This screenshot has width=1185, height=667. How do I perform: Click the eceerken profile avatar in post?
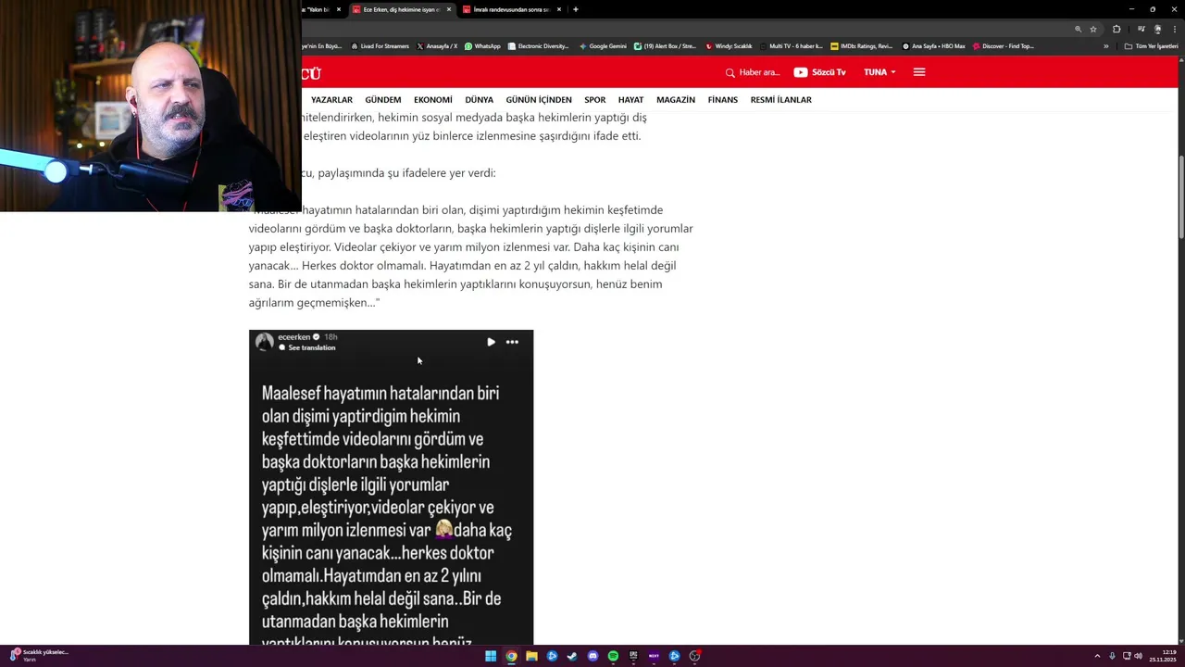tap(265, 342)
